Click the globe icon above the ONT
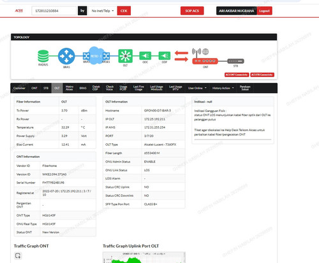The image size is (319, 263). (205, 52)
